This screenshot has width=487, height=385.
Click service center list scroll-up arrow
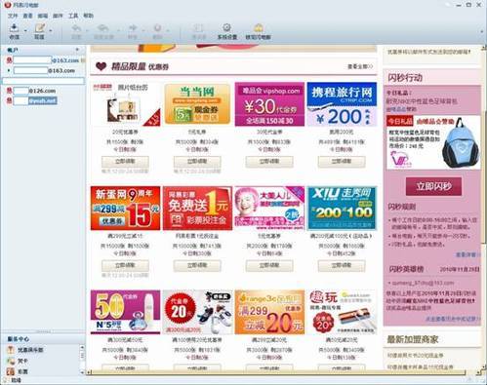coord(82,347)
